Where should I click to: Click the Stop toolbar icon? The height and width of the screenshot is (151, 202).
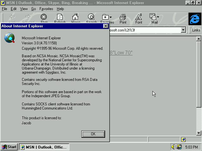pos(44,17)
